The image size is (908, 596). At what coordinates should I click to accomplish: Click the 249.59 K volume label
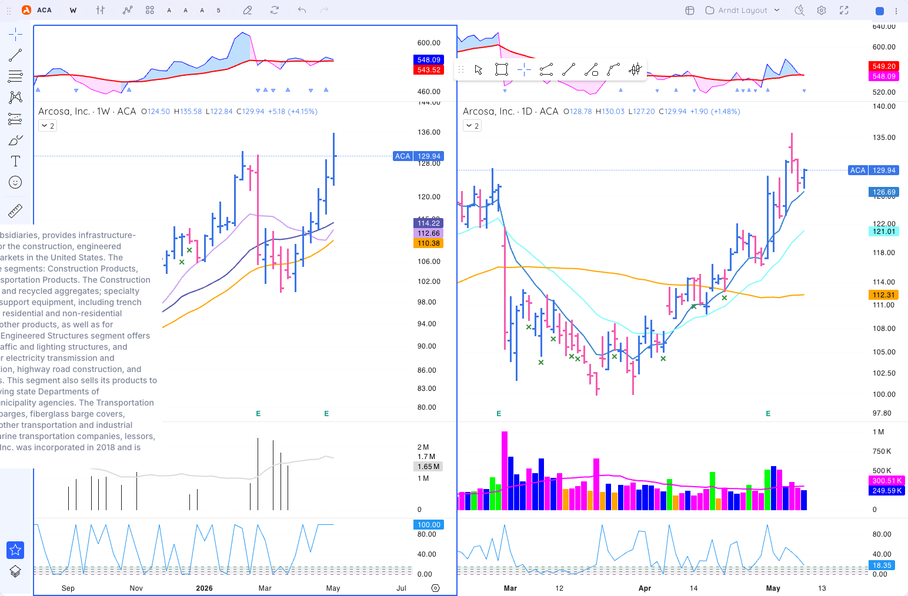tap(887, 491)
